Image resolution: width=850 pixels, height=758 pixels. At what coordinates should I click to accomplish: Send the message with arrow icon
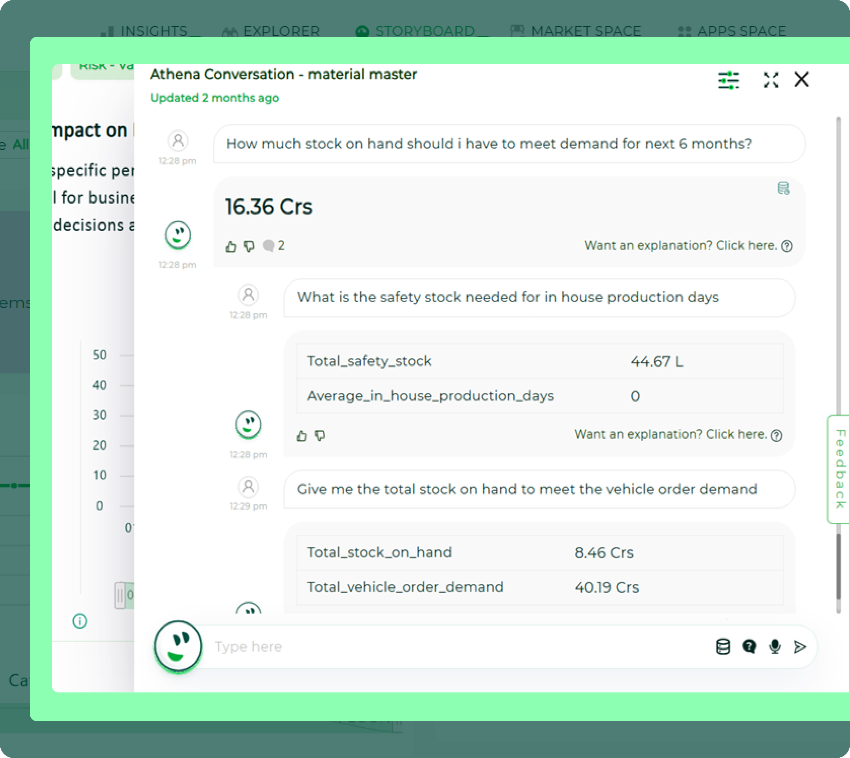point(800,647)
